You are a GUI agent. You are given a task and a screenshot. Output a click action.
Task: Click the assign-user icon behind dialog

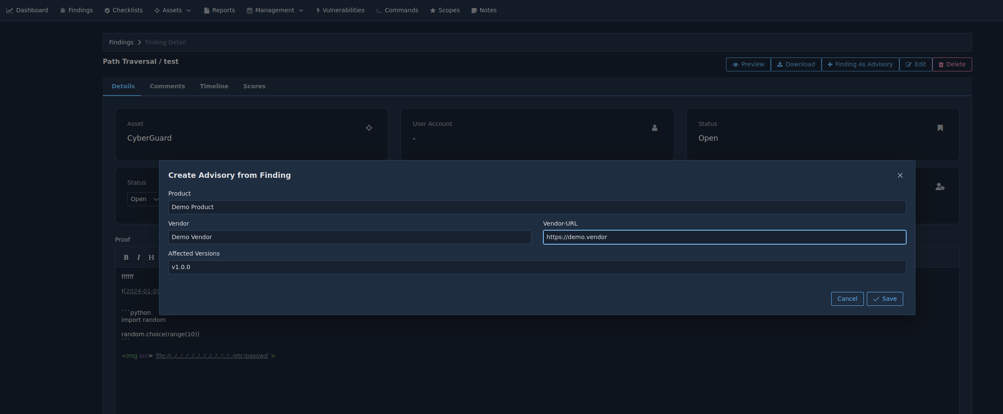point(940,187)
